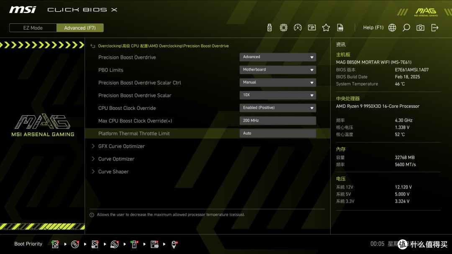The width and height of the screenshot is (452, 254).
Task: Select the Max CPU Boost Clock Override(+) label
Action: [x=135, y=121]
